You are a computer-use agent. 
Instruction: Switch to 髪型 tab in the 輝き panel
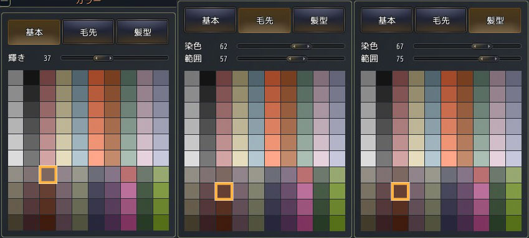[x=142, y=32]
